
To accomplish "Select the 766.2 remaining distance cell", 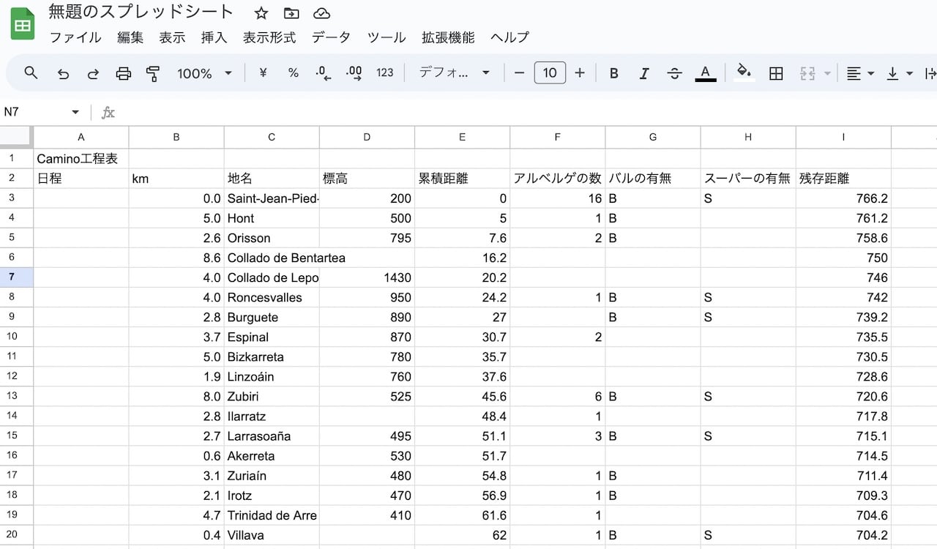I will 843,198.
